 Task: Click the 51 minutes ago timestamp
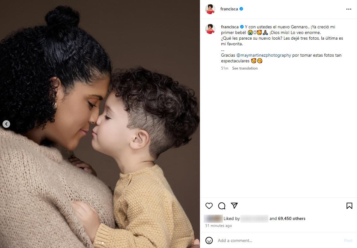point(219,226)
